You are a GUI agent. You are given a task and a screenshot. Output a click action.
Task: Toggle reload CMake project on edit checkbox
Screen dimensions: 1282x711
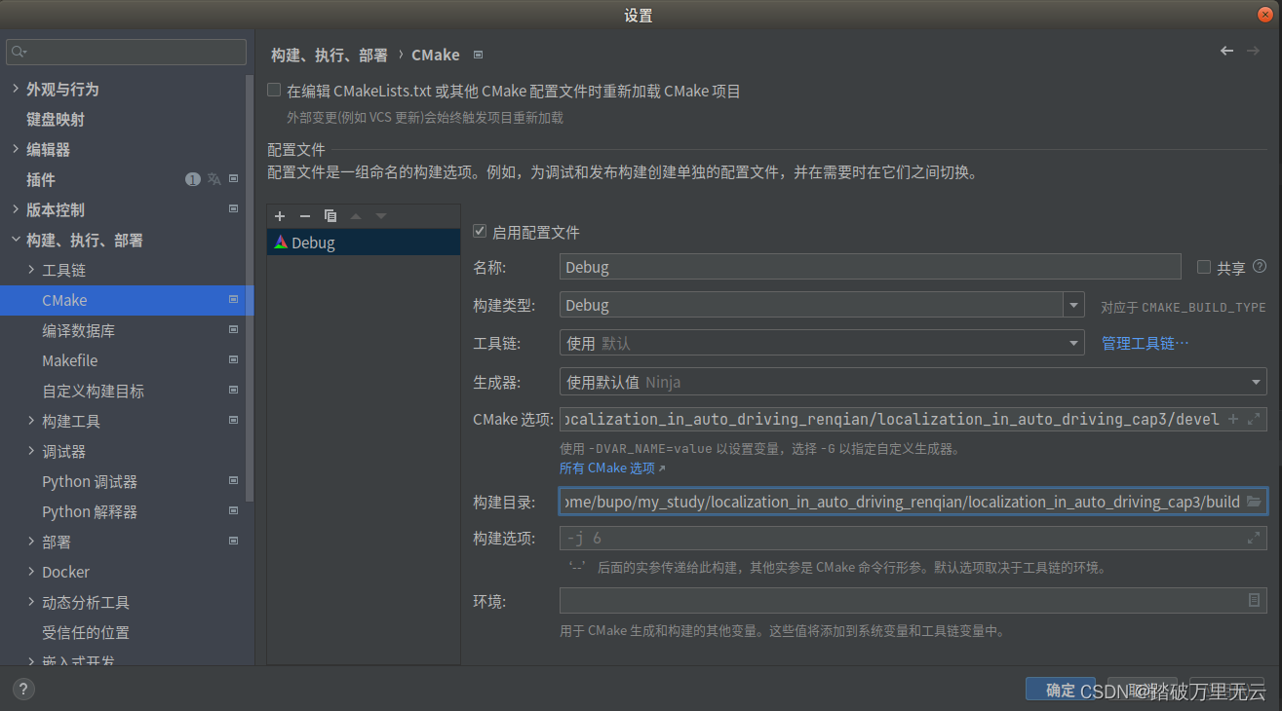coord(274,91)
